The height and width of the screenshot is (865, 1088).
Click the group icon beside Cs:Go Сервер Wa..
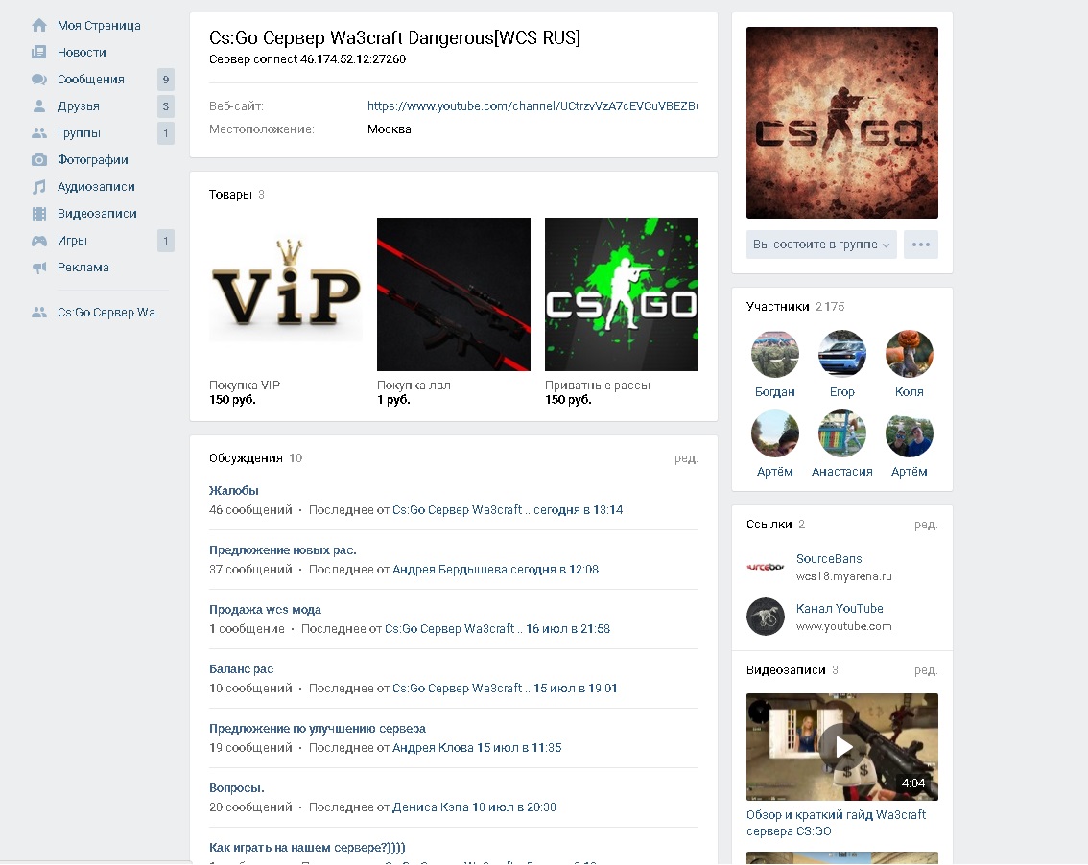click(x=39, y=313)
